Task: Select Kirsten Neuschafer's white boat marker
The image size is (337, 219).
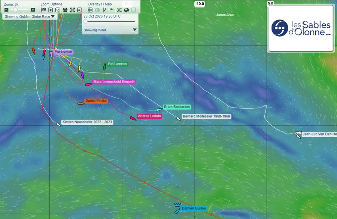Action: 58,124
